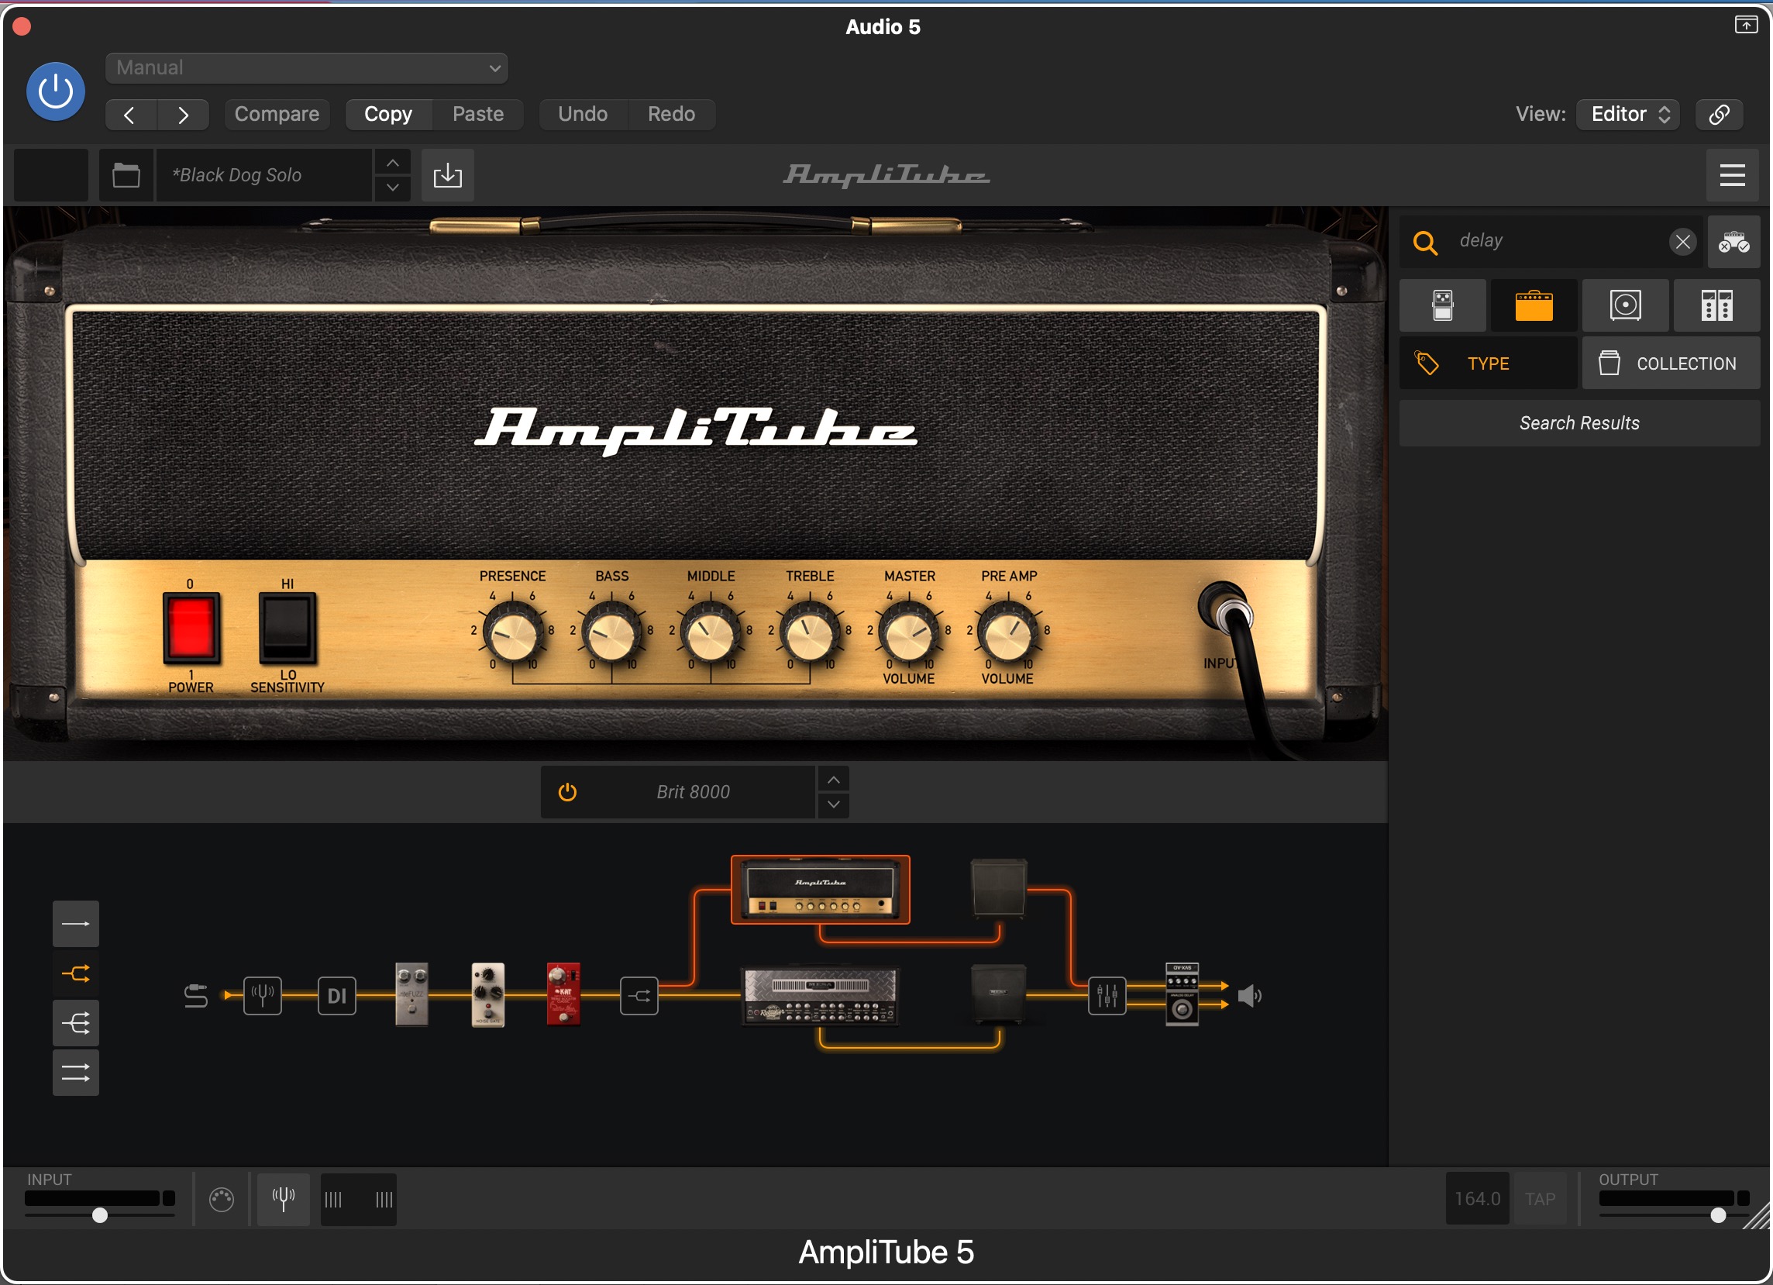Select the amp category tab

point(1534,305)
